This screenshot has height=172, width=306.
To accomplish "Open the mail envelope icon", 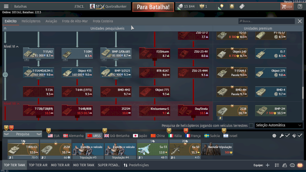I will [x=300, y=166].
